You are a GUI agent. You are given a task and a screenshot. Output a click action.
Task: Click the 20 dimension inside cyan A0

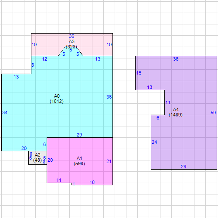coord(24,148)
